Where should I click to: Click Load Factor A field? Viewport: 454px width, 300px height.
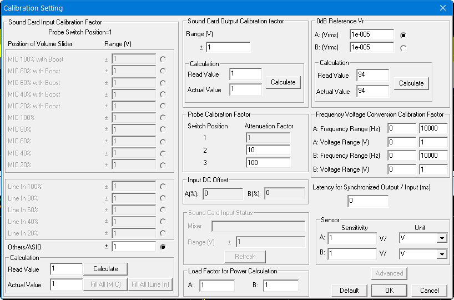point(217,286)
